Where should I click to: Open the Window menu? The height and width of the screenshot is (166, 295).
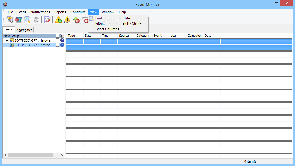pyautogui.click(x=108, y=12)
